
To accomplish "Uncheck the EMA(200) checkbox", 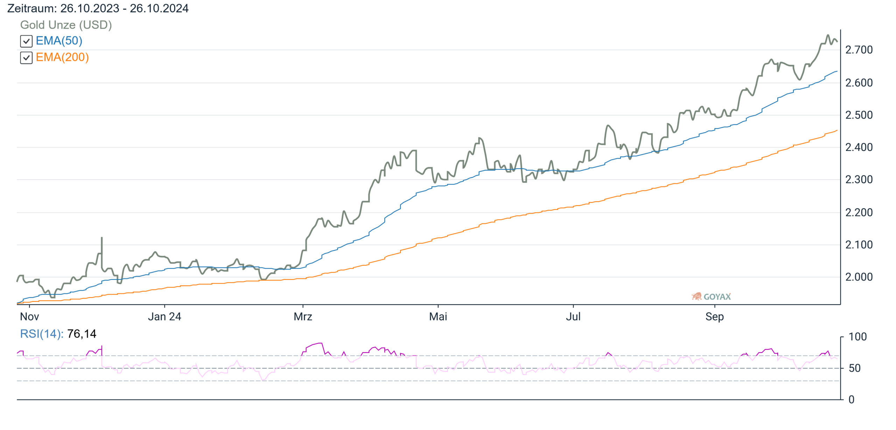I will (26, 58).
